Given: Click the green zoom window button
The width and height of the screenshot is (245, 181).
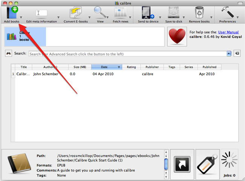Looking at the screenshot, I should 16,3.
